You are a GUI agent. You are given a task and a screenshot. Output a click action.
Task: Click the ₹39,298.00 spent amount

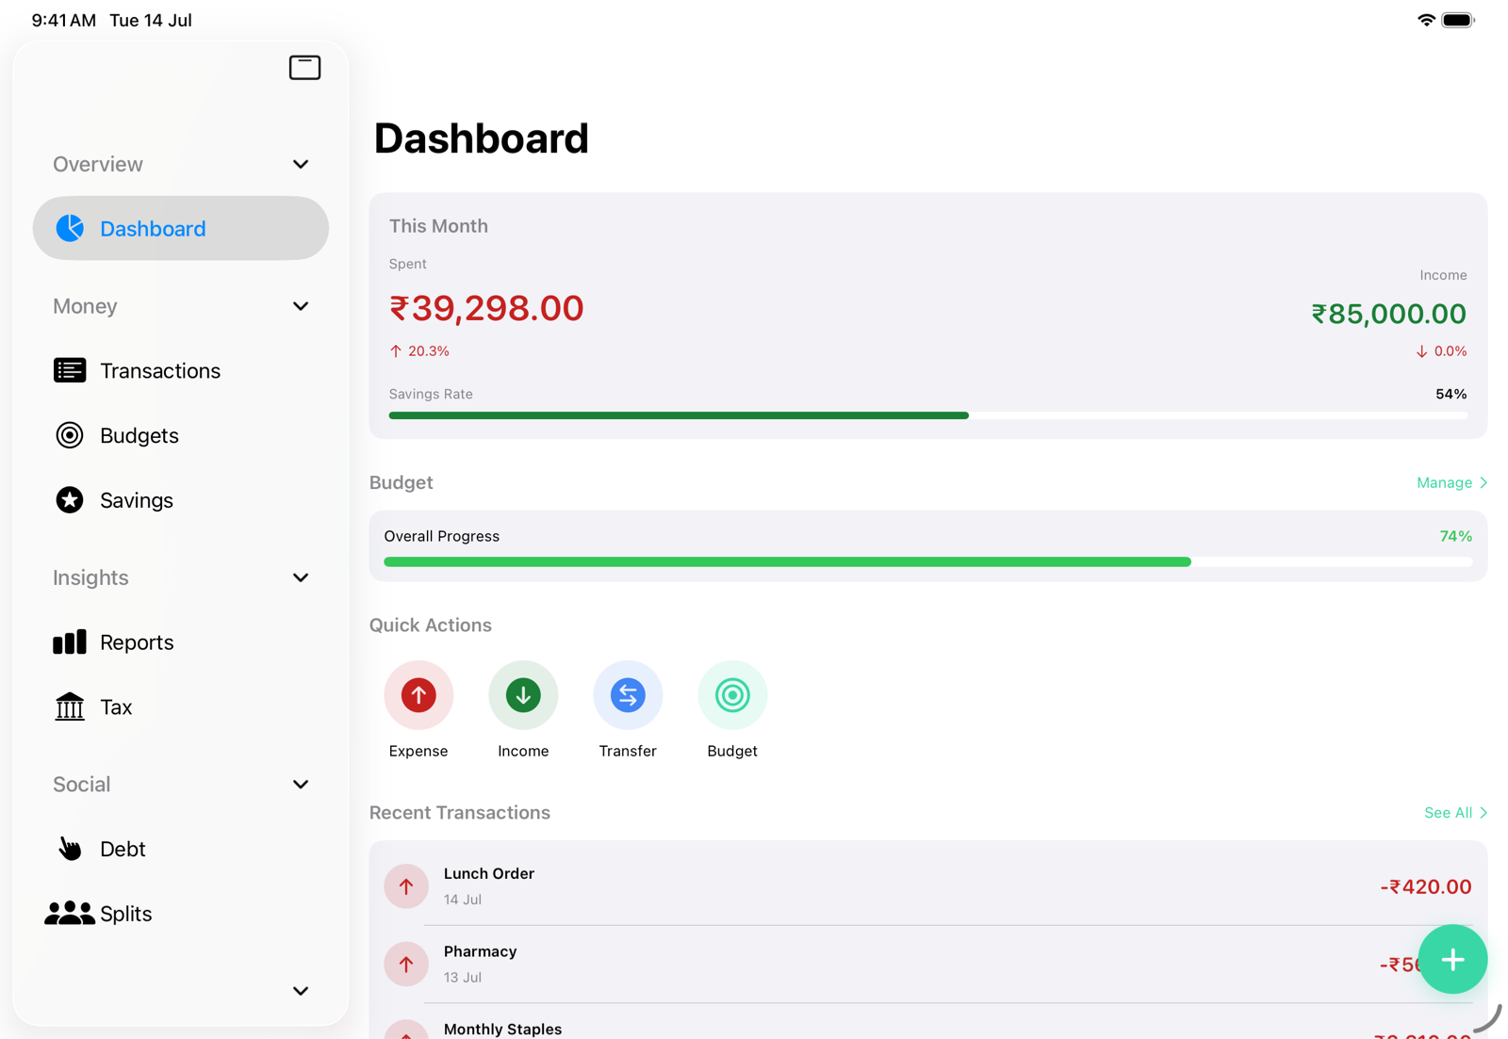(x=486, y=308)
